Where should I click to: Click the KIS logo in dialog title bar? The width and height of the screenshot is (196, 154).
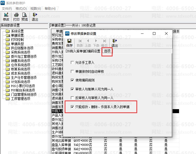click(67, 33)
